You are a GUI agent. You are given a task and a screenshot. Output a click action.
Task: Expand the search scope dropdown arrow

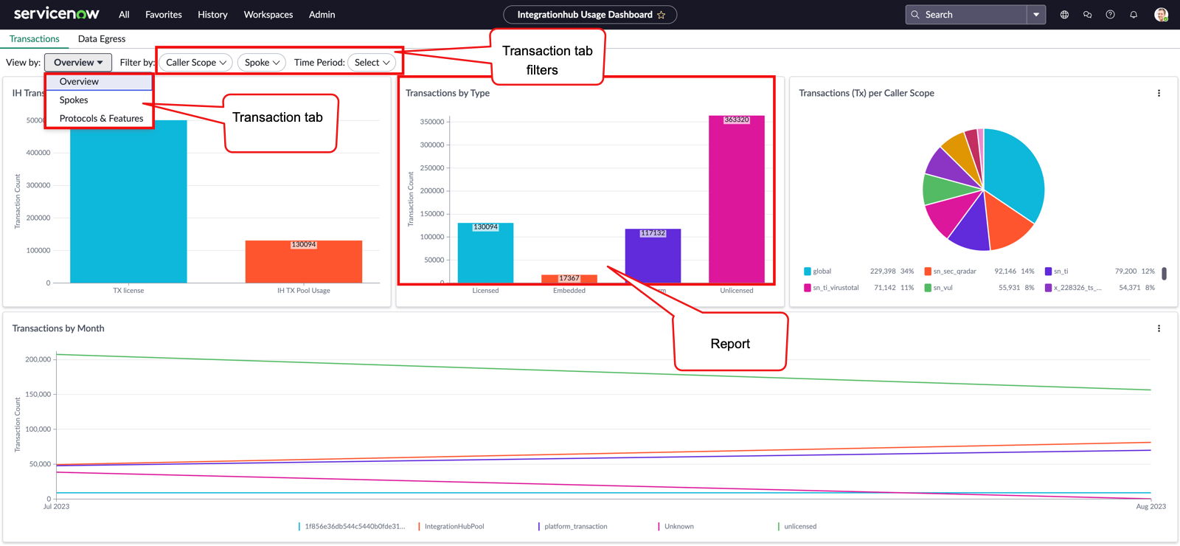(x=1036, y=15)
